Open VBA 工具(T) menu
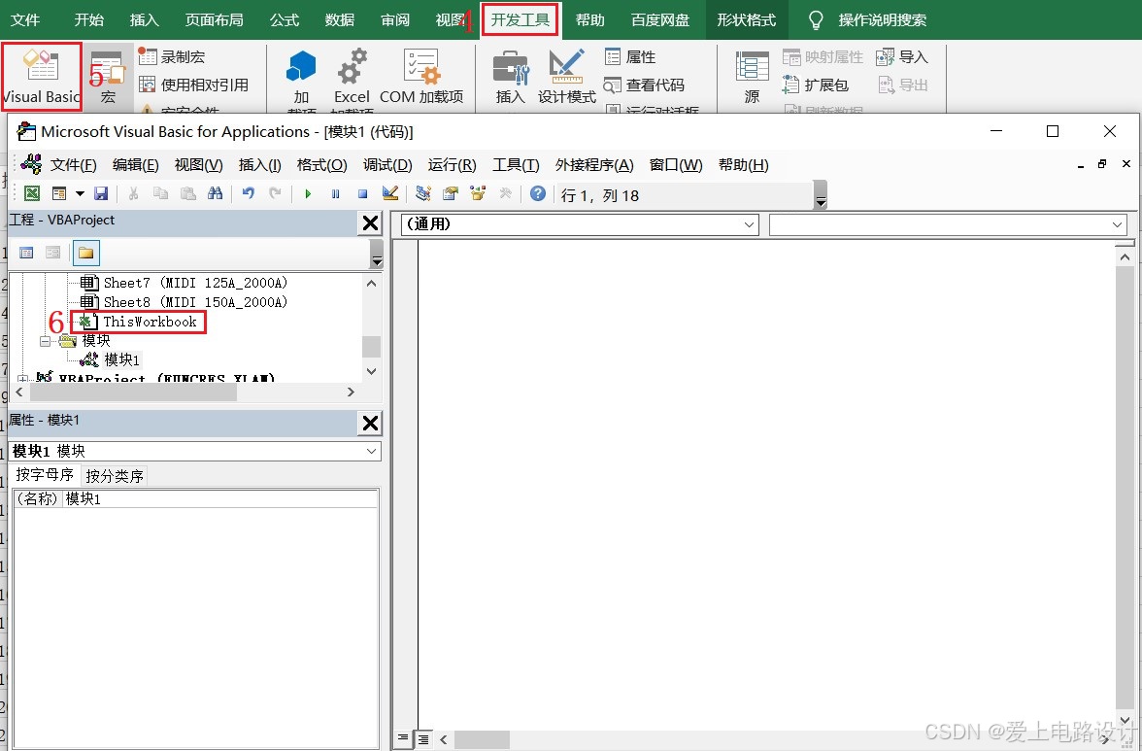This screenshot has height=751, width=1142. pos(516,165)
